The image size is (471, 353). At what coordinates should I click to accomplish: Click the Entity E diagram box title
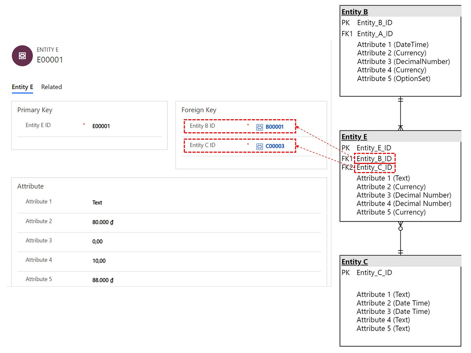[354, 137]
